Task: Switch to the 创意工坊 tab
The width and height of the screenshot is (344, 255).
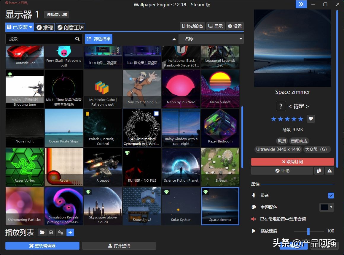Action: point(70,28)
